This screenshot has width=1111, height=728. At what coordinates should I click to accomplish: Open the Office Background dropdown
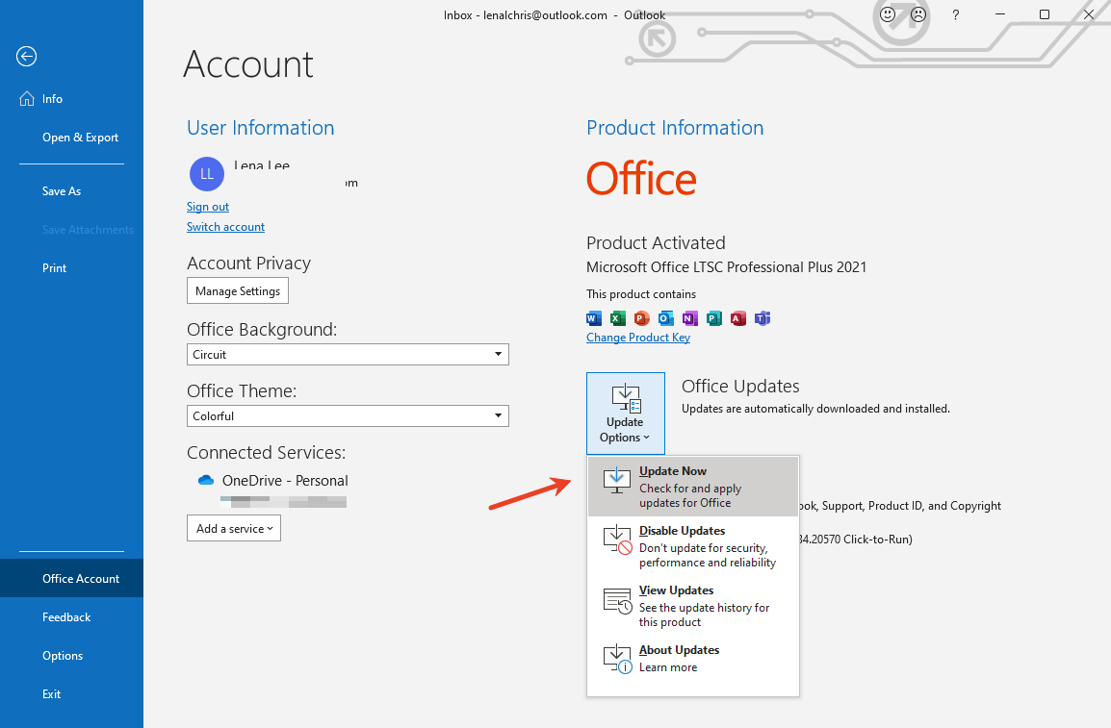pos(348,354)
